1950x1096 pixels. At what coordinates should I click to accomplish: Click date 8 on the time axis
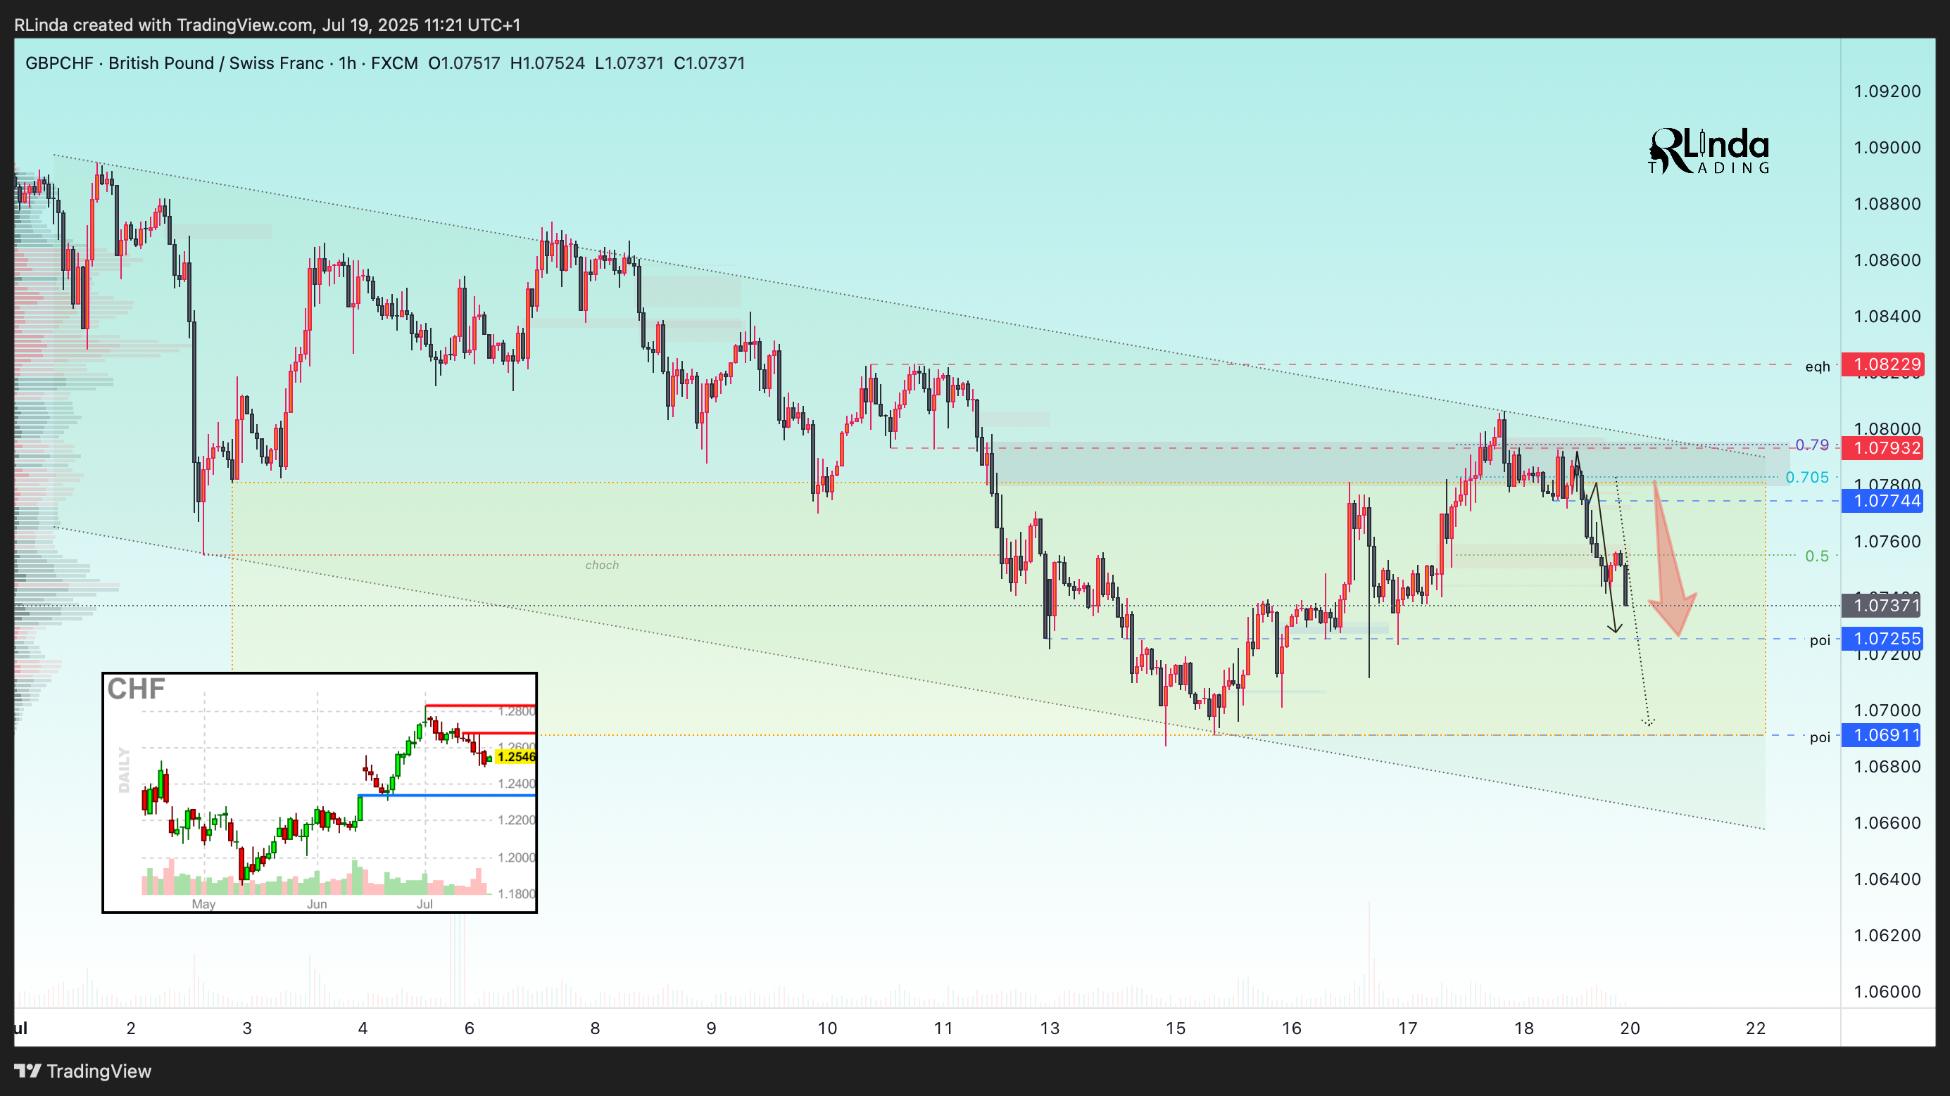595,1028
